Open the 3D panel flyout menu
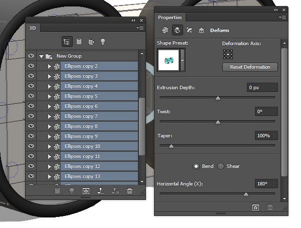 (x=140, y=28)
